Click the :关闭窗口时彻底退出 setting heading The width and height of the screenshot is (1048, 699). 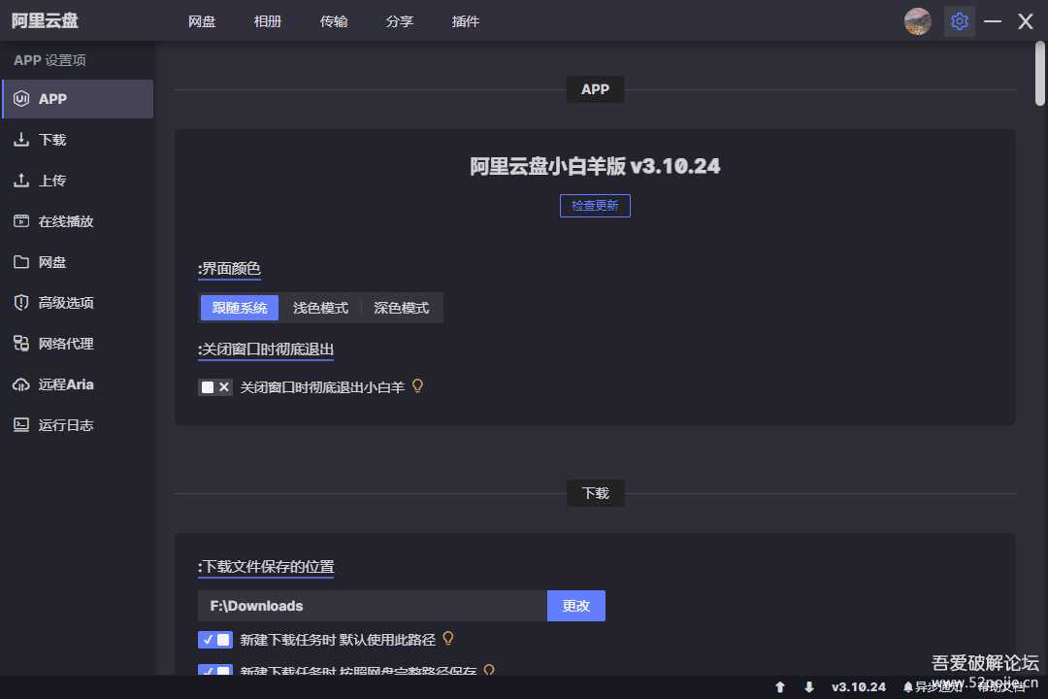[x=266, y=349]
